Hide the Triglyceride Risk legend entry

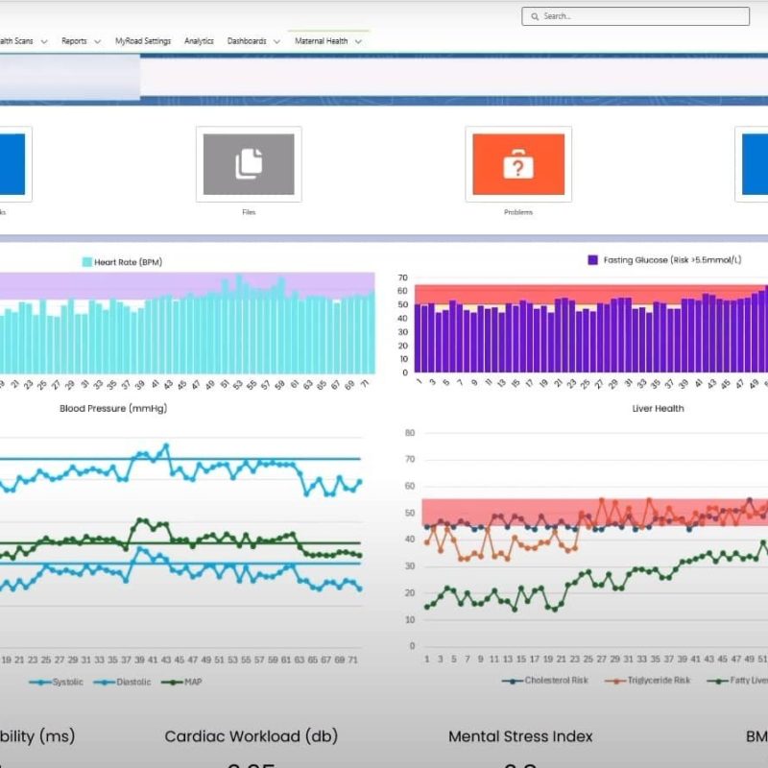tap(650, 681)
